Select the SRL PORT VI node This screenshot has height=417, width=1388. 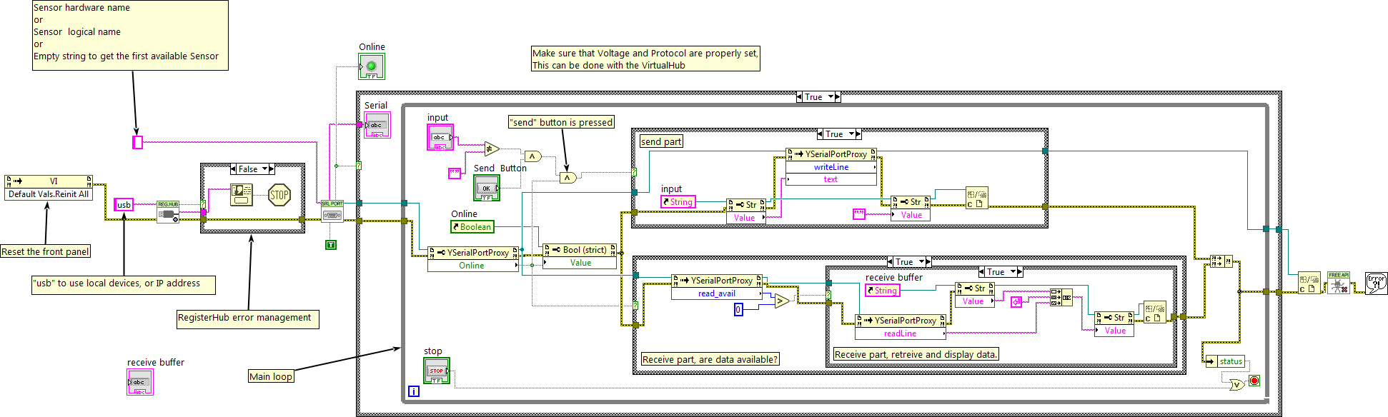click(332, 211)
